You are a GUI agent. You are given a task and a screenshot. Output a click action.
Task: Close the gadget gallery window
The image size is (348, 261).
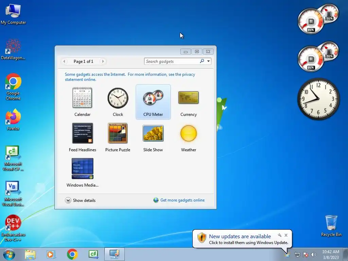tap(208, 52)
